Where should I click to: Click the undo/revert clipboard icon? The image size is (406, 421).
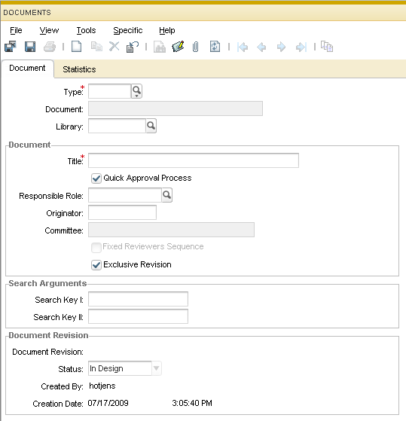pos(133,47)
